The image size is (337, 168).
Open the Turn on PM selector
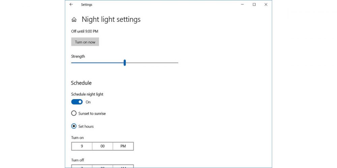[x=123, y=146]
